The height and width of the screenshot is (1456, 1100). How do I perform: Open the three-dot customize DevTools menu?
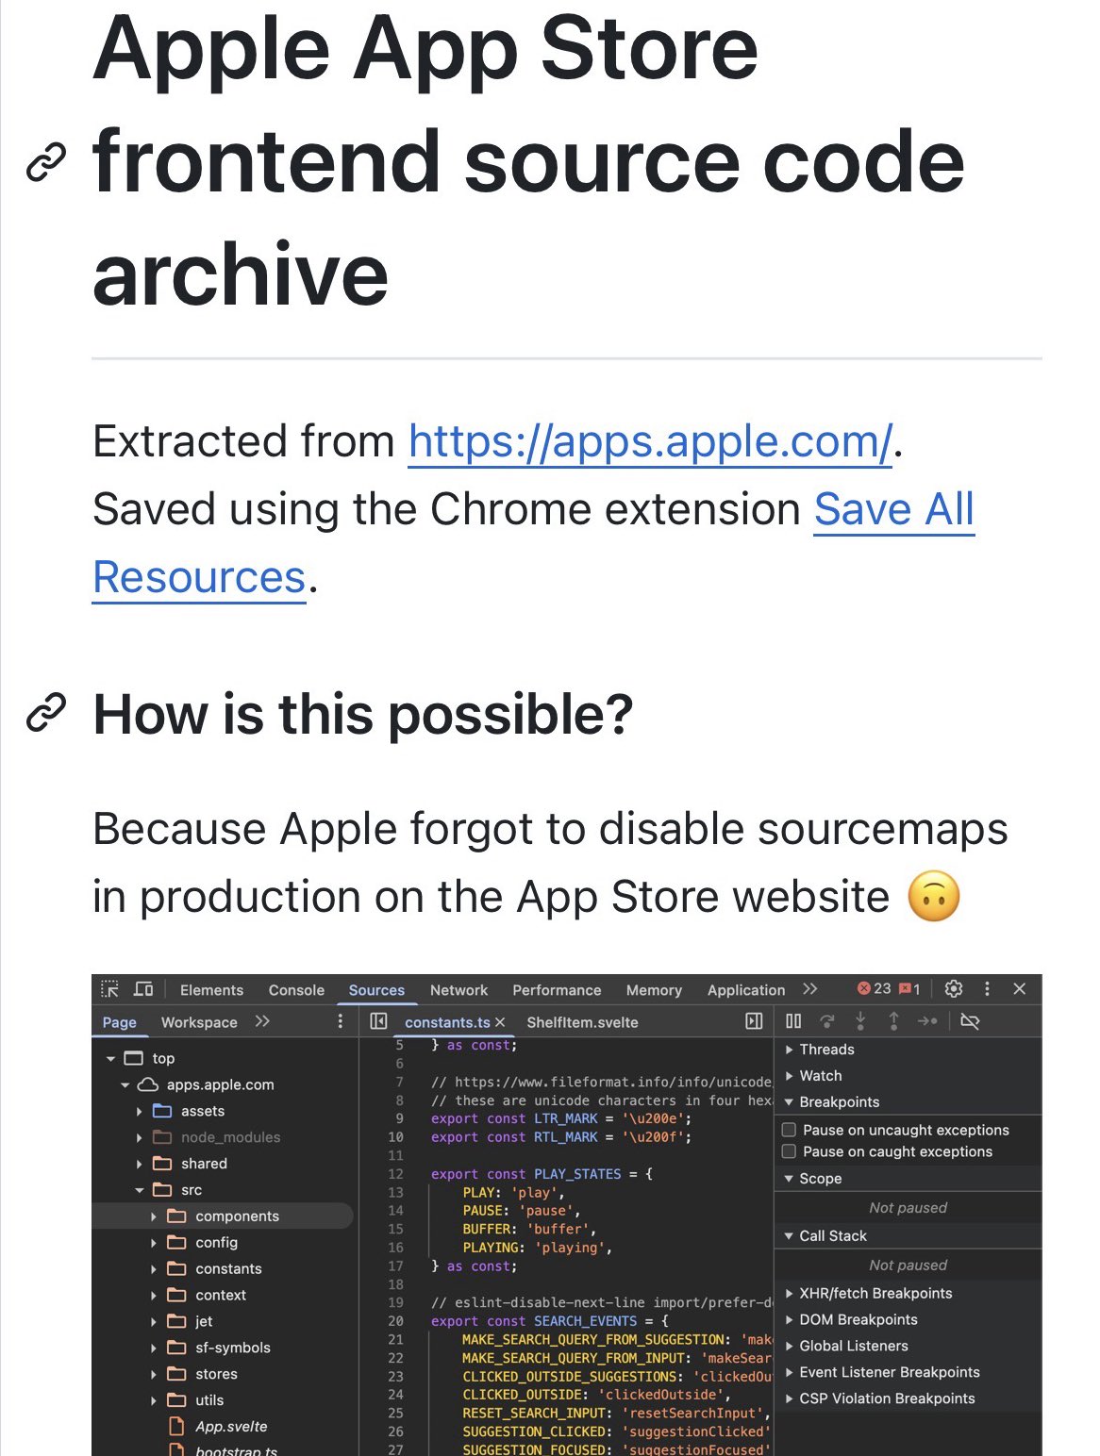coord(987,989)
